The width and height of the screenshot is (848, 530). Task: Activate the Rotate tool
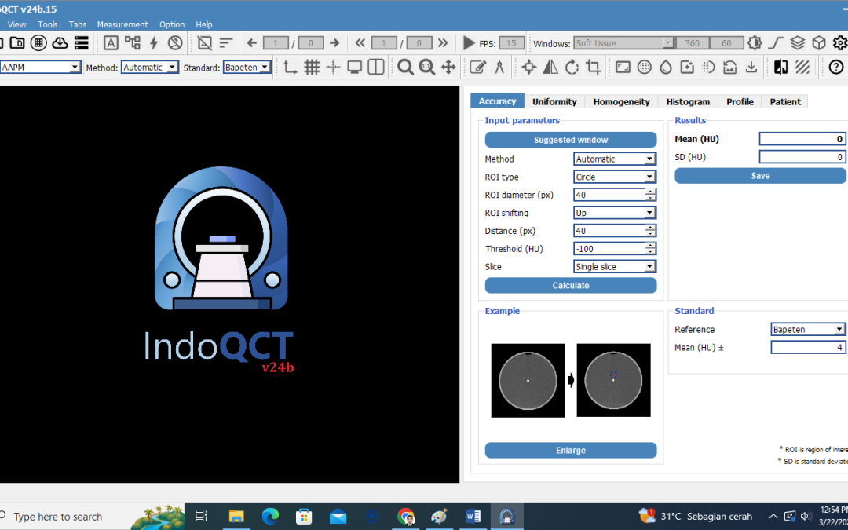[x=572, y=67]
